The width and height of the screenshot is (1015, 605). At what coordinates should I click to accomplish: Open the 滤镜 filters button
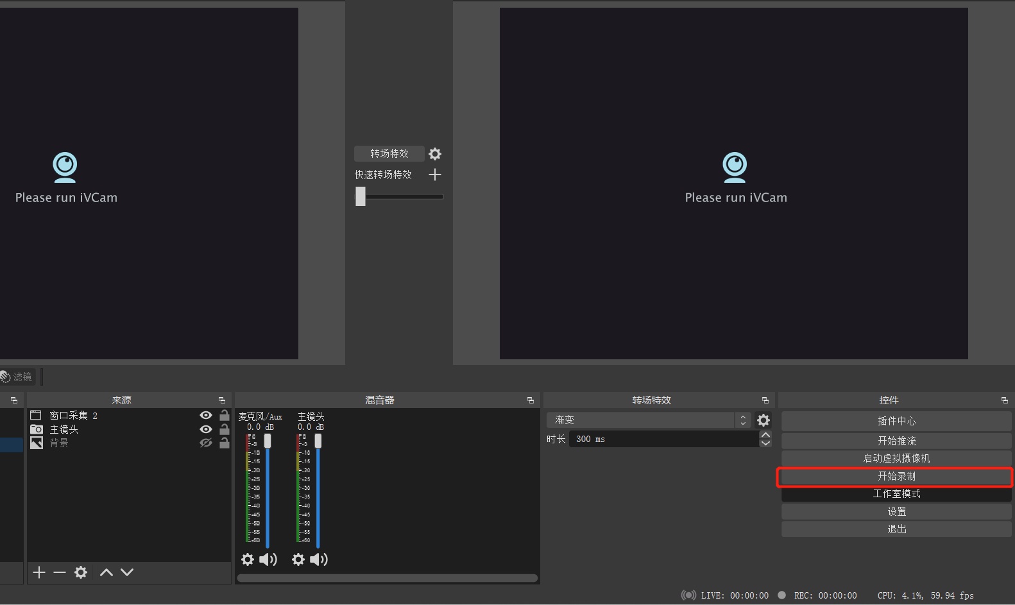(x=16, y=377)
